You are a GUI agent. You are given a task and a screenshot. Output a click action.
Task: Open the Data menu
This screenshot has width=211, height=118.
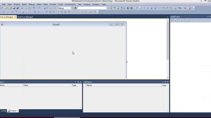pyautogui.click(x=45, y=4)
